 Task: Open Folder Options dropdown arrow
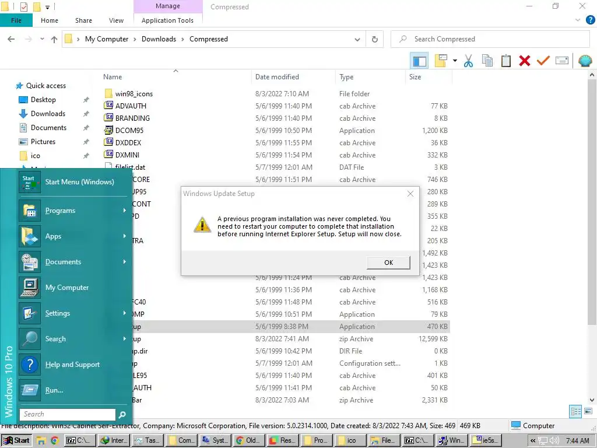[455, 61]
